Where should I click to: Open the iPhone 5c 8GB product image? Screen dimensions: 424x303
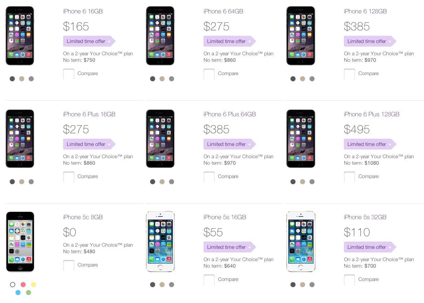20,242
